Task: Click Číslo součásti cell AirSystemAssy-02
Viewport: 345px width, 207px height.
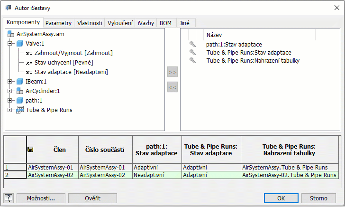Action: coord(105,175)
